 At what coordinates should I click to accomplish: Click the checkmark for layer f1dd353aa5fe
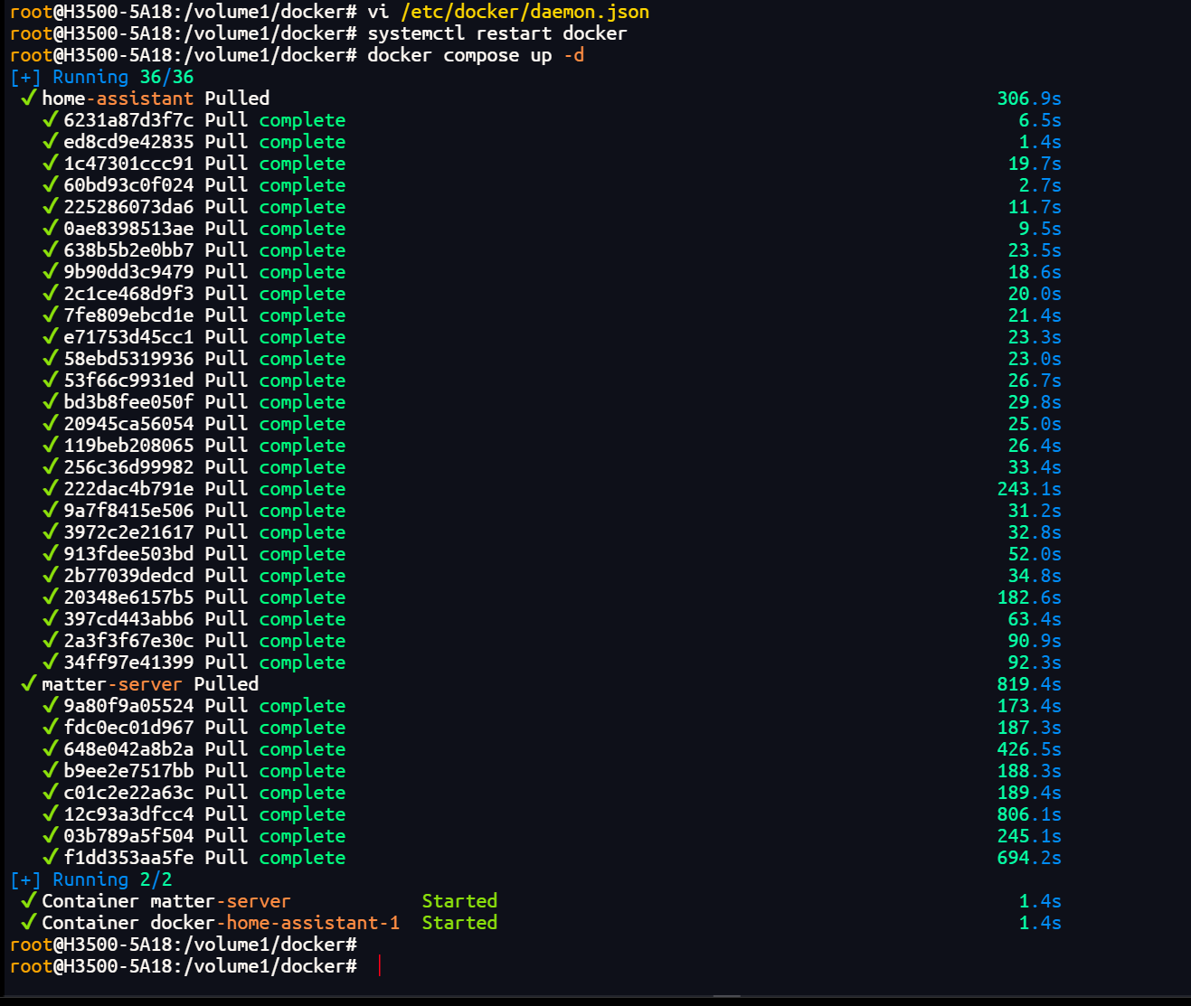(x=51, y=857)
